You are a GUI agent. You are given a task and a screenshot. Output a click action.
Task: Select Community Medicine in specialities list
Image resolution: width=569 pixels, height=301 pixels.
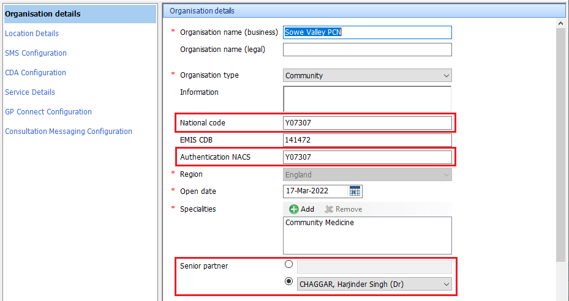tap(320, 223)
